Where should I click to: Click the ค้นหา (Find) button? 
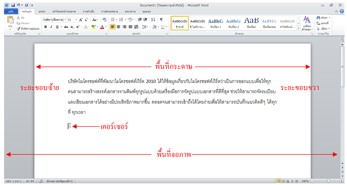(323, 18)
